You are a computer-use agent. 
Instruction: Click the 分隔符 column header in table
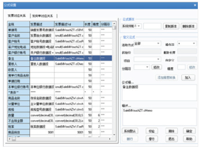[x=106, y=24]
